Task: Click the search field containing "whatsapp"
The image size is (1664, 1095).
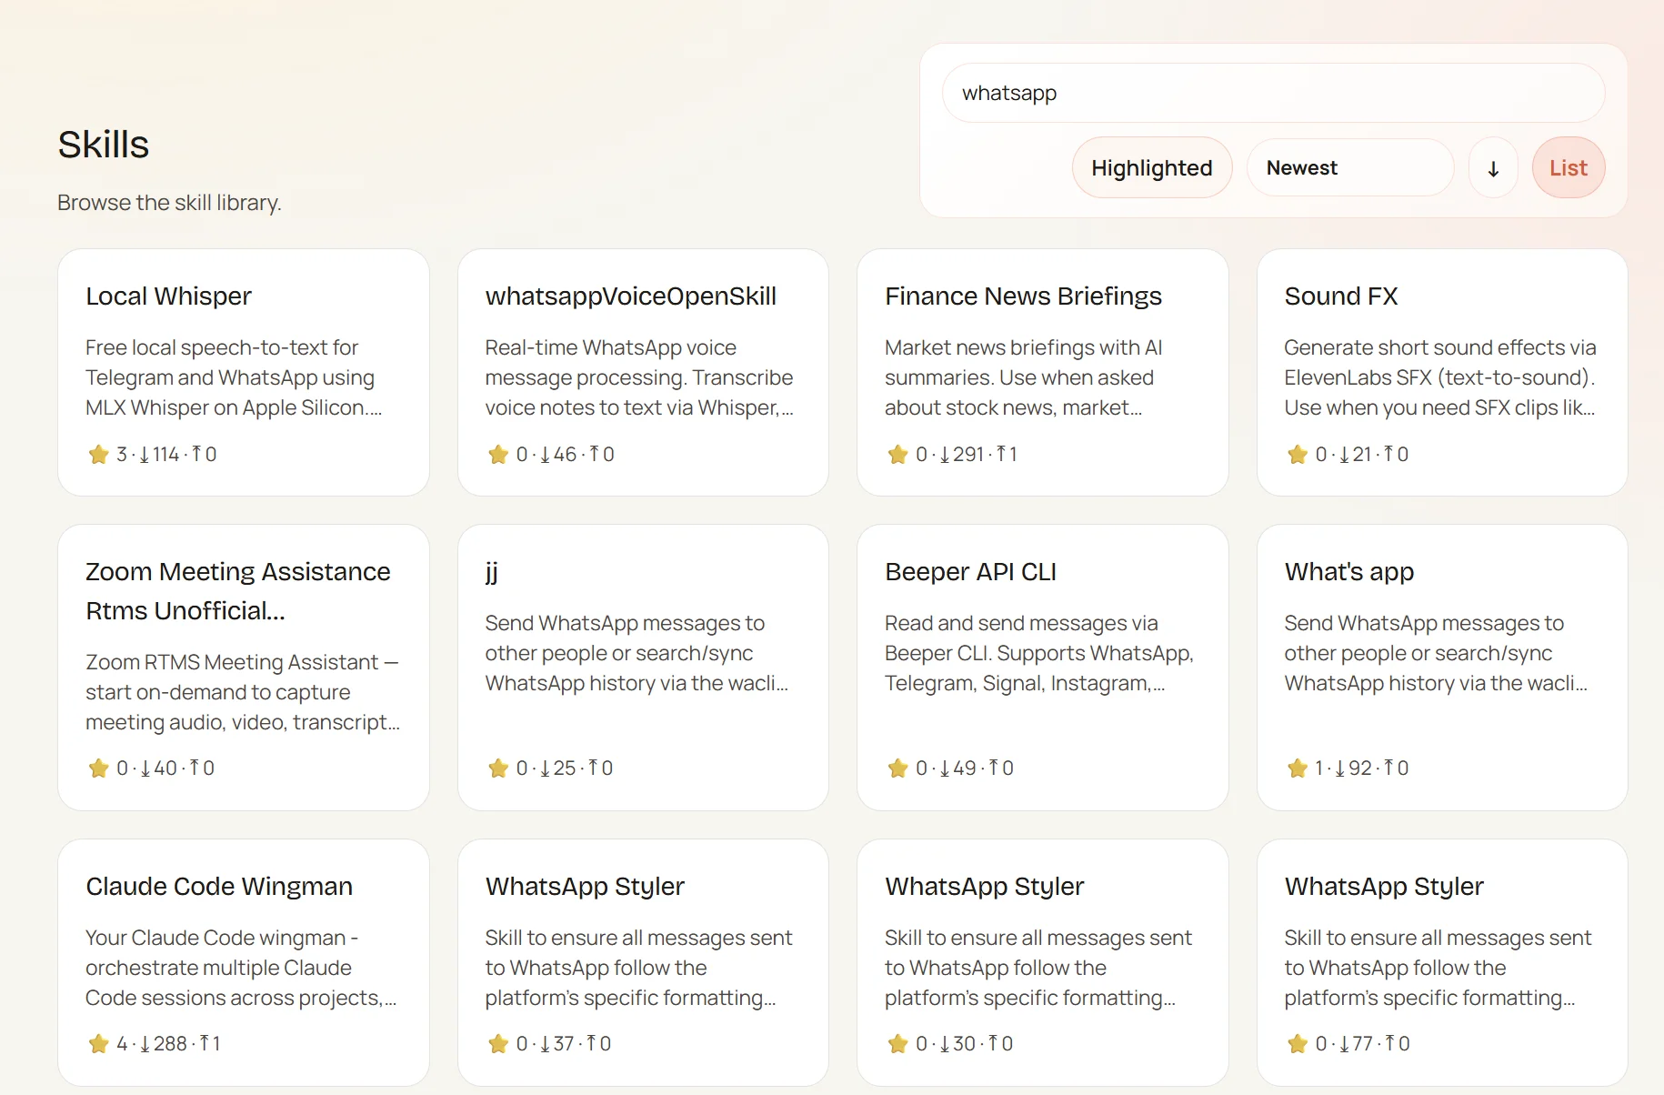Action: click(x=1273, y=93)
